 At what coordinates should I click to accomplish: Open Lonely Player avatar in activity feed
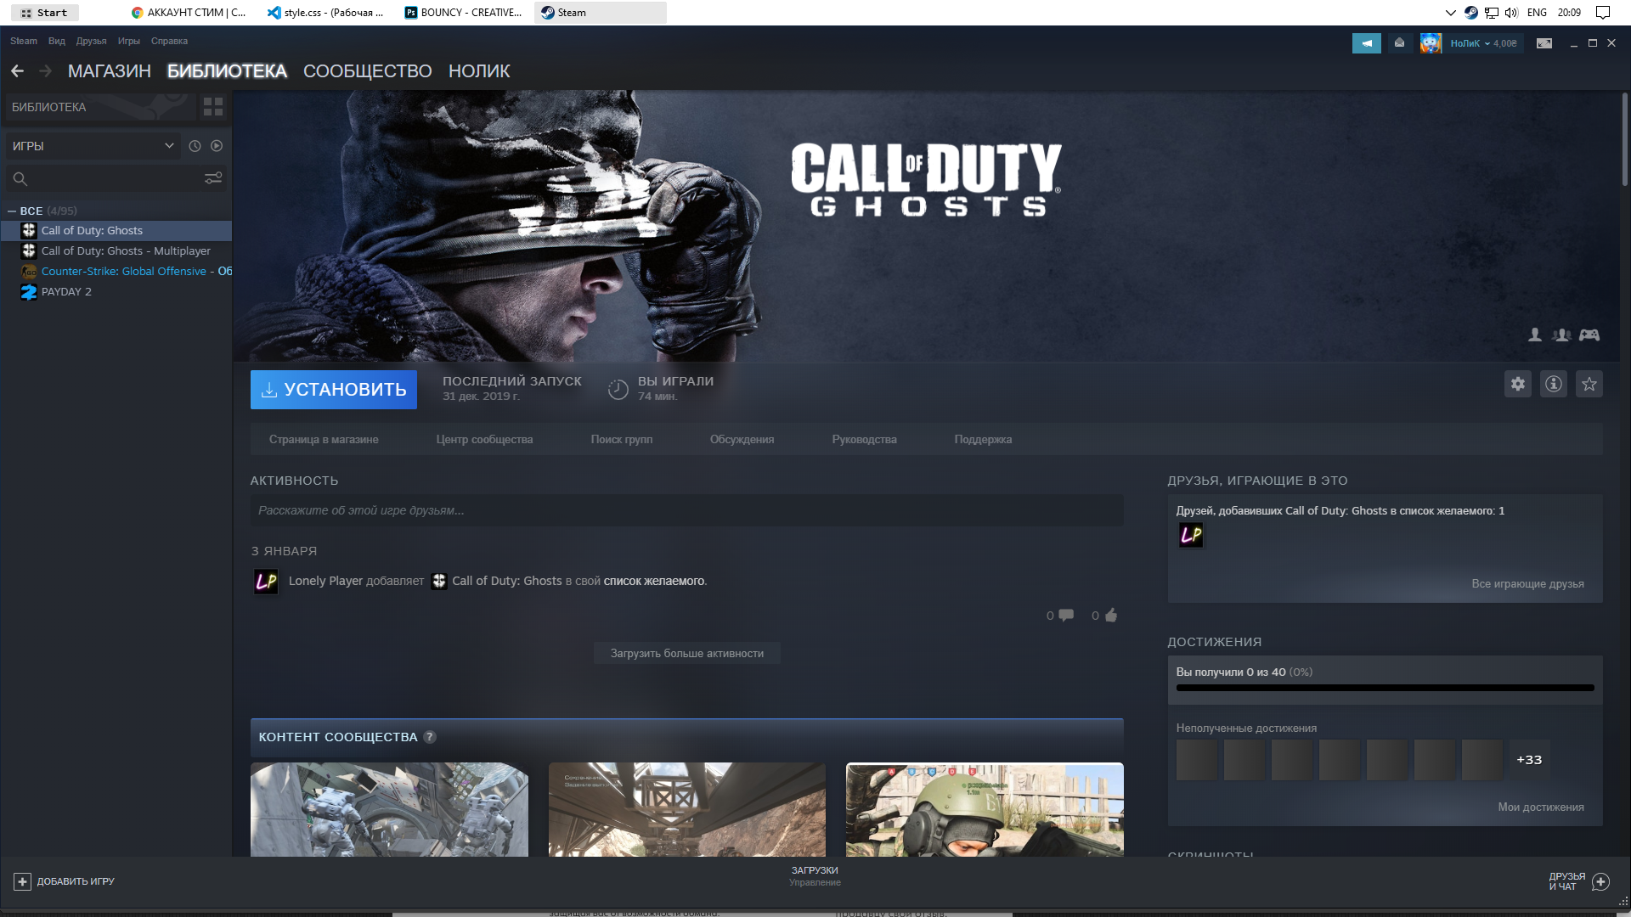tap(266, 582)
